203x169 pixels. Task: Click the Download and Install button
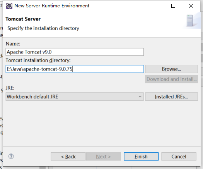click(x=171, y=79)
